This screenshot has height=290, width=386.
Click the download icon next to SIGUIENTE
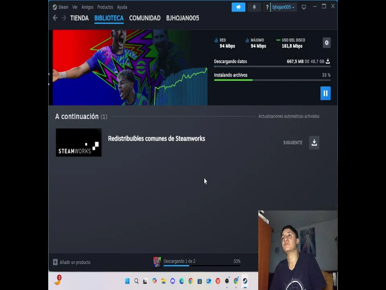point(314,143)
